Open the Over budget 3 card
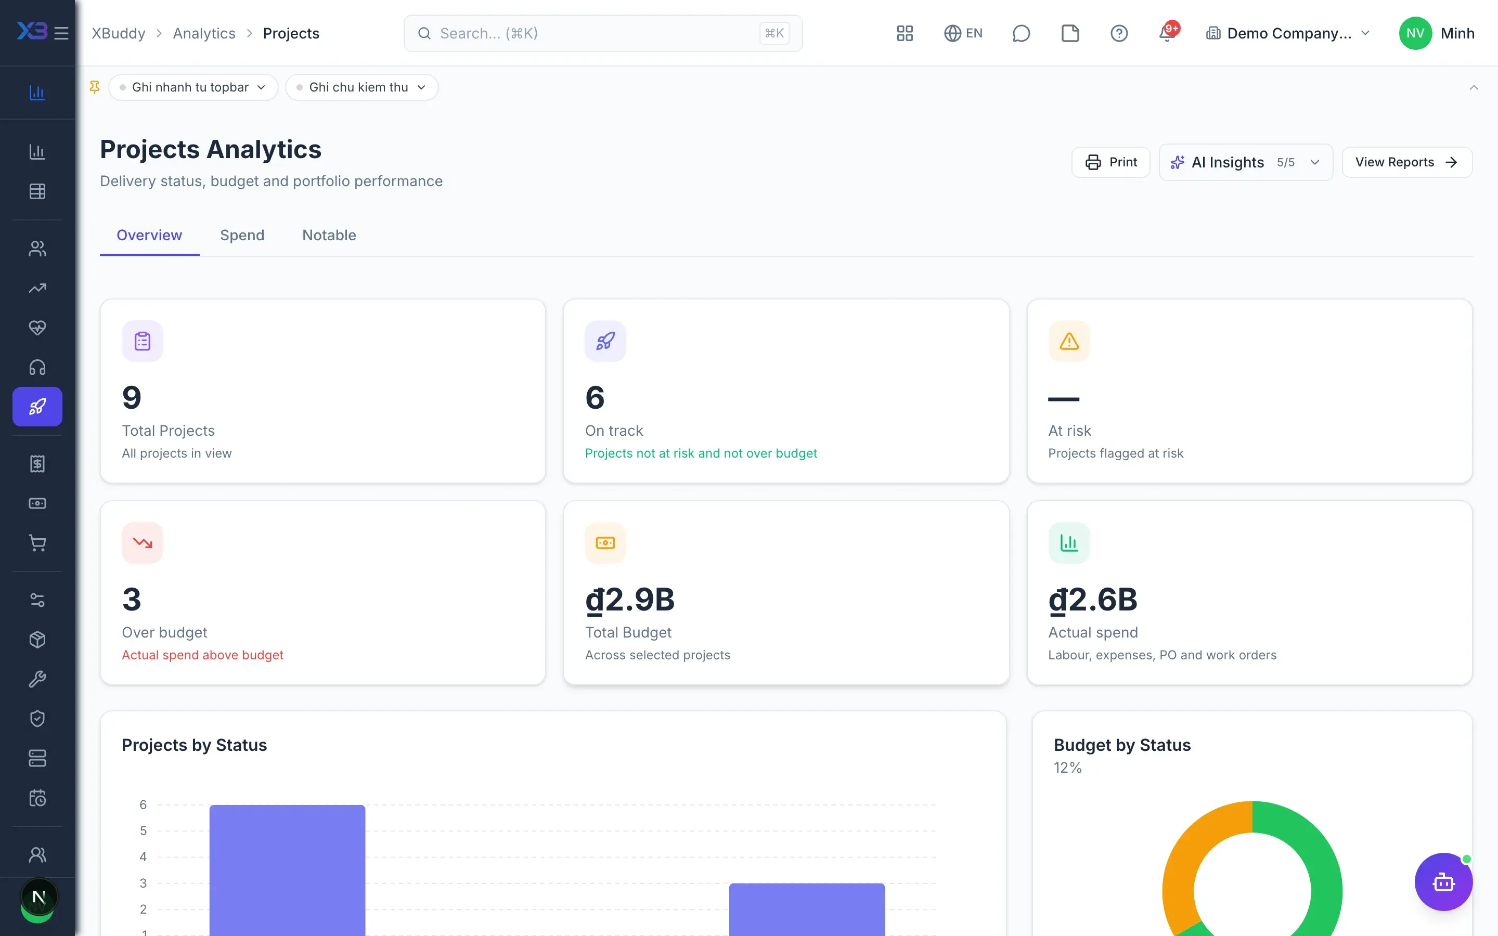1498x936 pixels. 322,593
